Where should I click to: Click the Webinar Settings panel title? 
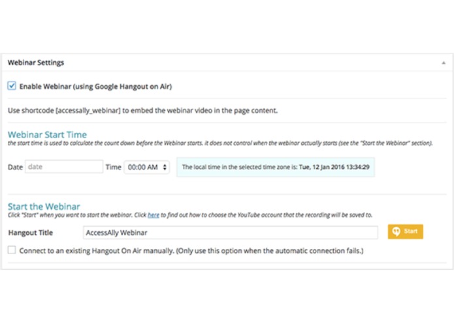pyautogui.click(x=36, y=63)
